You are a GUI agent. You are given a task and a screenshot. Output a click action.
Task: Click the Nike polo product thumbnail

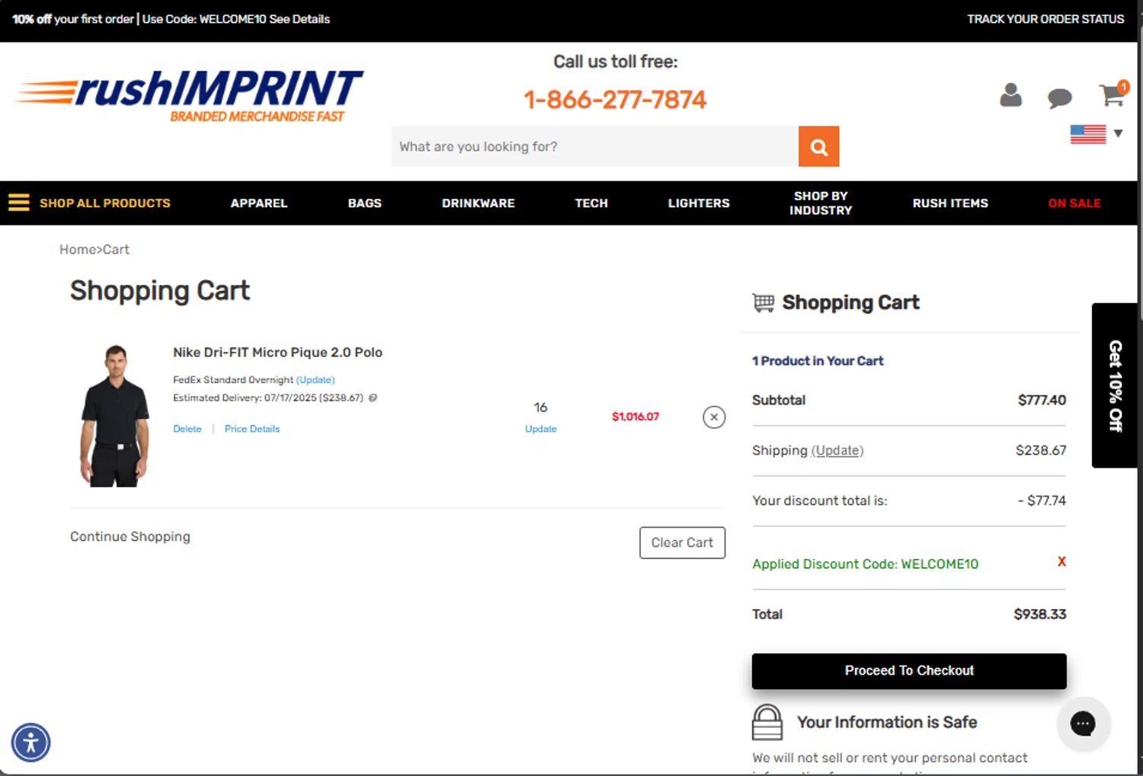(x=114, y=416)
